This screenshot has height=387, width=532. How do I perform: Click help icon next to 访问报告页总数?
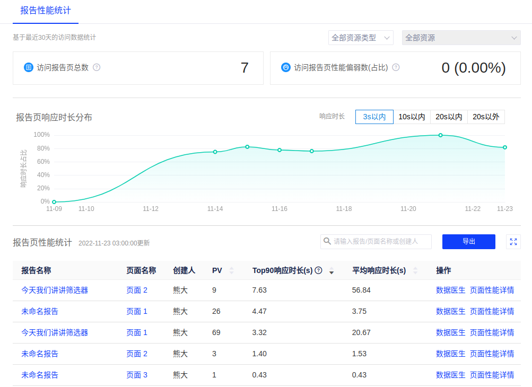pos(97,67)
